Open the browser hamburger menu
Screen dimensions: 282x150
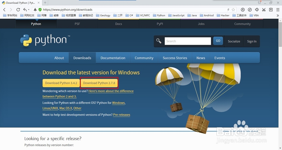click(x=278, y=10)
